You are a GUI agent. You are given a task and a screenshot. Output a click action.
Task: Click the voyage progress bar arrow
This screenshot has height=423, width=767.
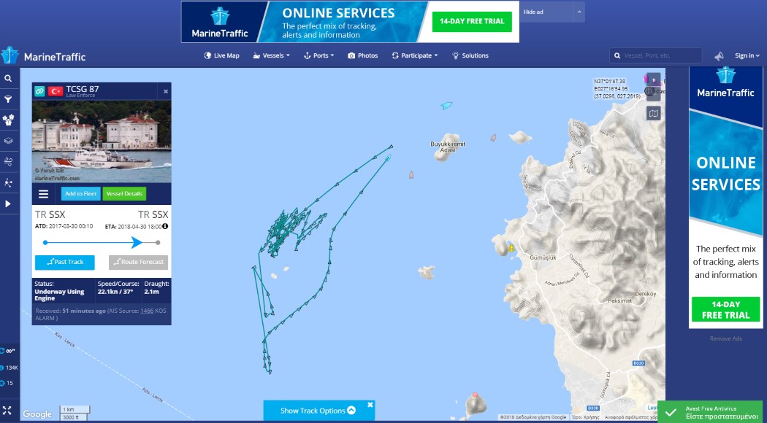(x=137, y=242)
